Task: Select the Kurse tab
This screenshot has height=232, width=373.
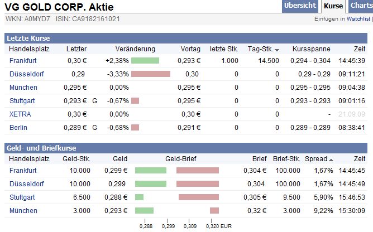Action: 334,6
